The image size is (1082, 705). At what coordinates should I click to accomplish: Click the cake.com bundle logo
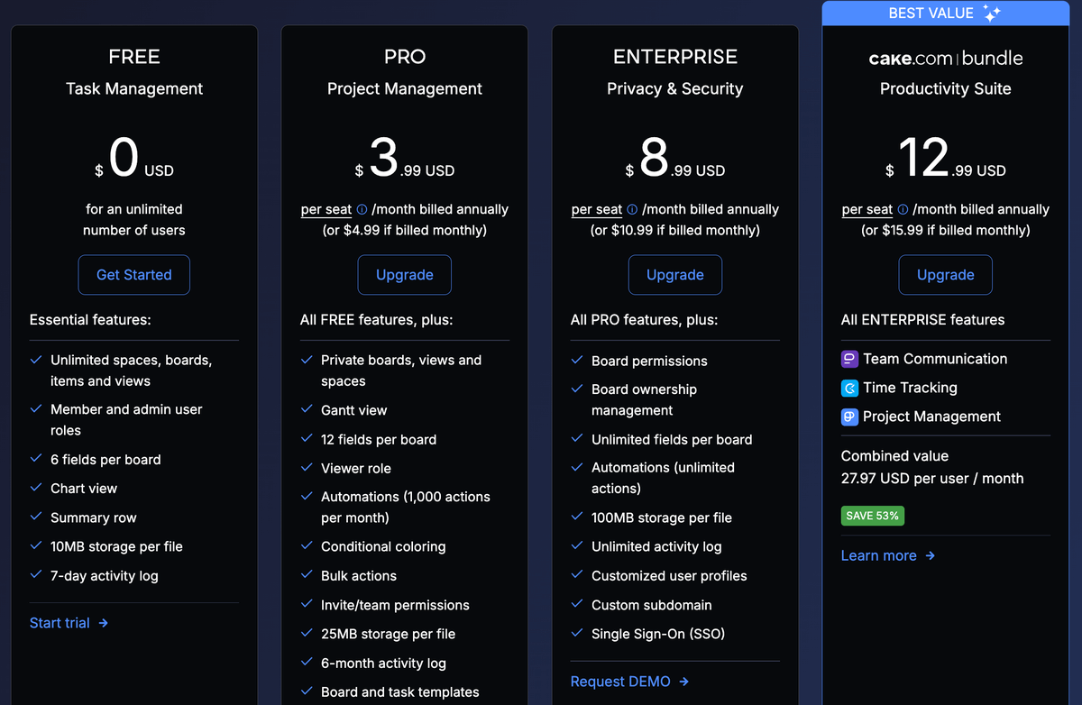coord(945,58)
